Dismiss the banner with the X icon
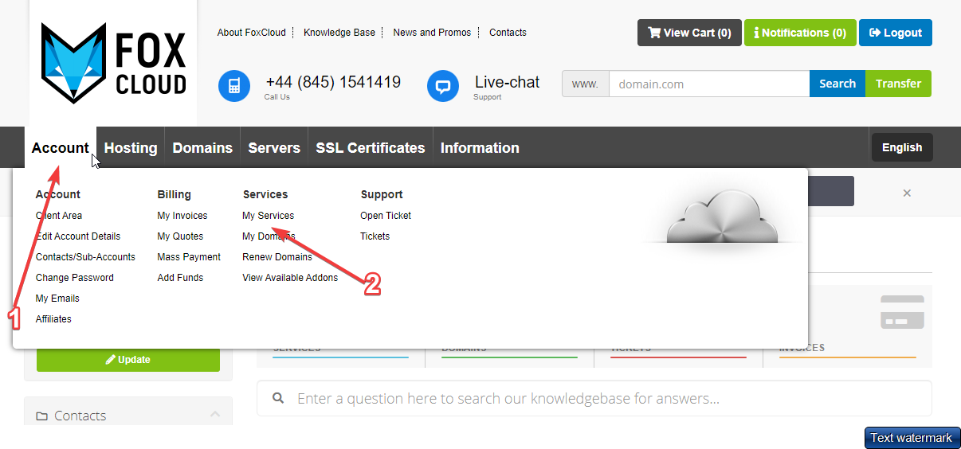This screenshot has height=449, width=961. (x=907, y=193)
